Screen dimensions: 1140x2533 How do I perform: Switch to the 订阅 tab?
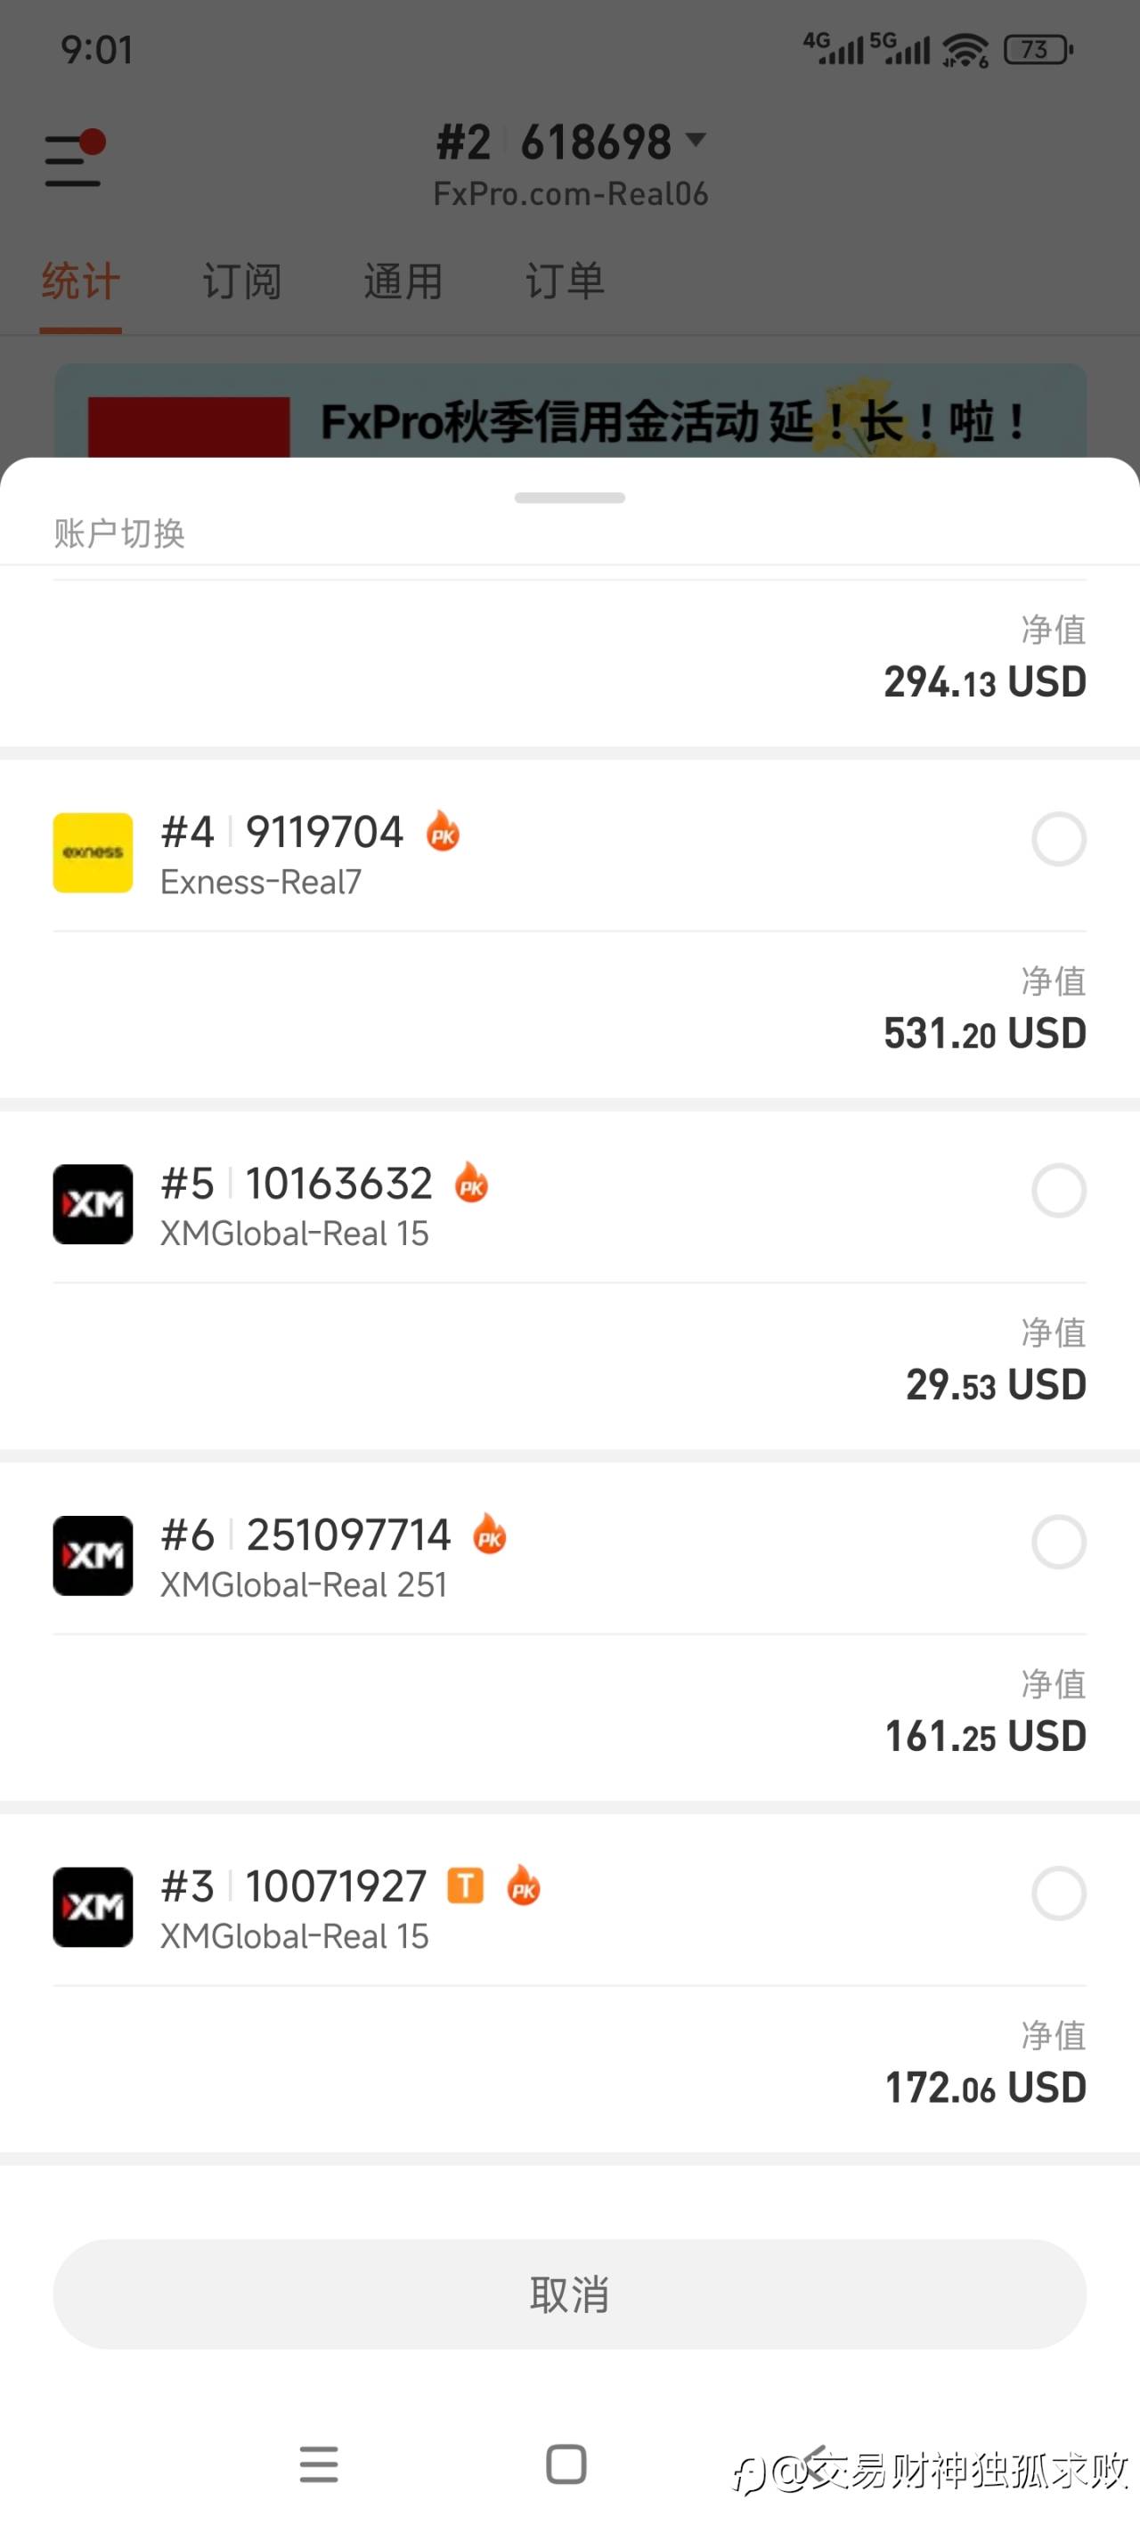[242, 281]
